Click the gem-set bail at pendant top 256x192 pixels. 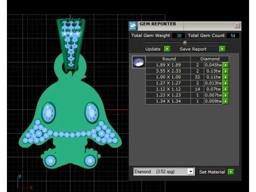[71, 45]
